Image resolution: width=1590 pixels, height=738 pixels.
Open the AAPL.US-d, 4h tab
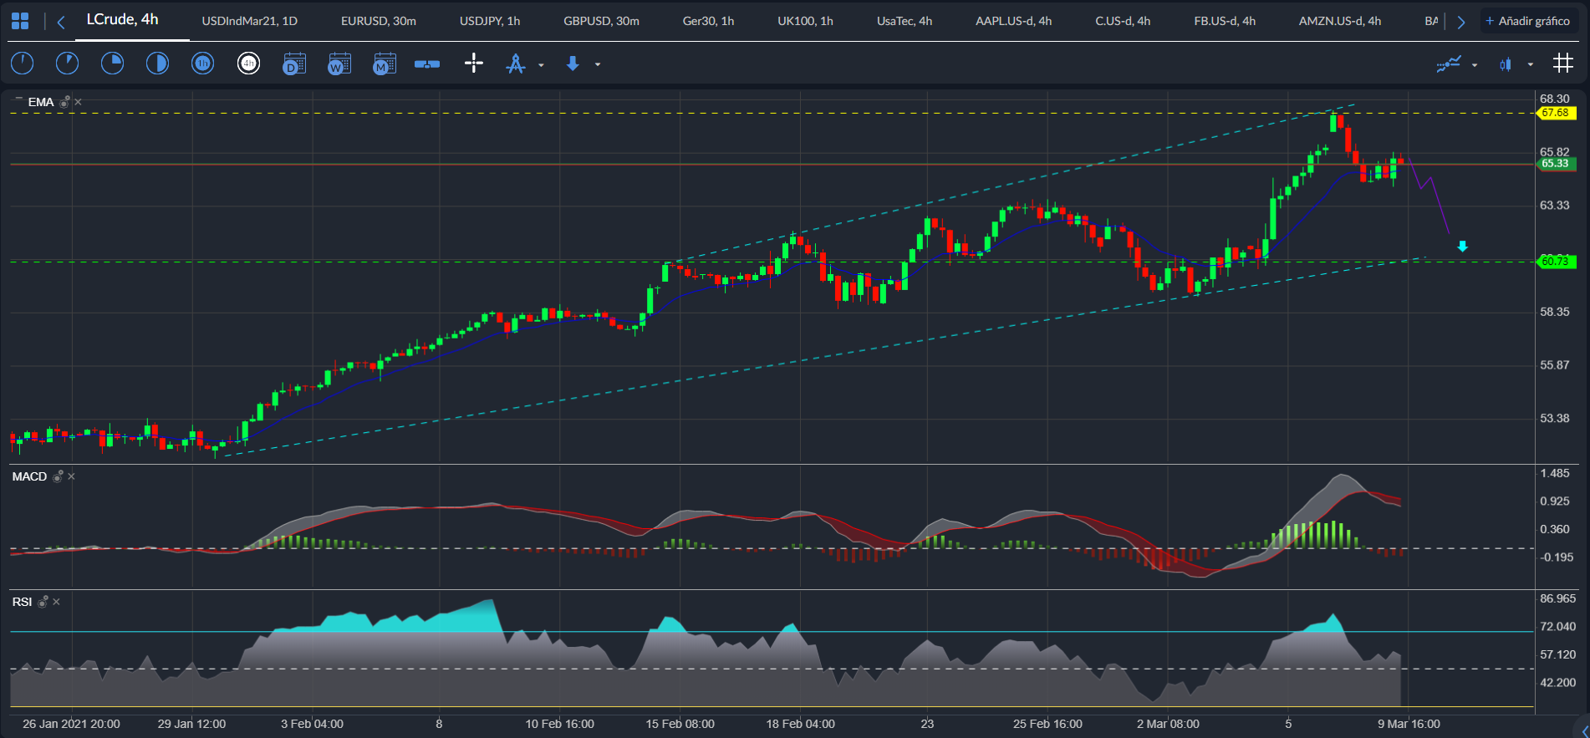(x=1013, y=21)
